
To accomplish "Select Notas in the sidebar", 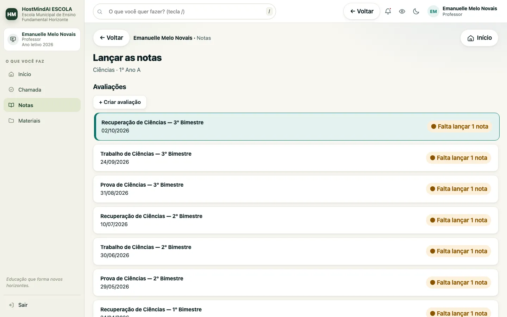I will 42,105.
